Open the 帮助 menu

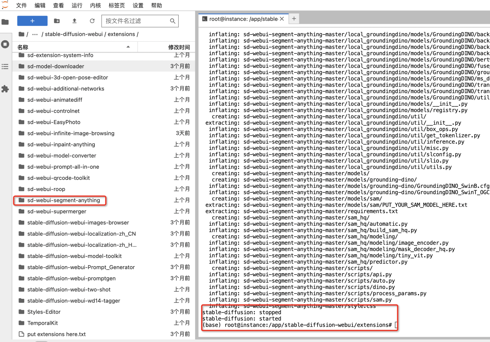(x=156, y=5)
